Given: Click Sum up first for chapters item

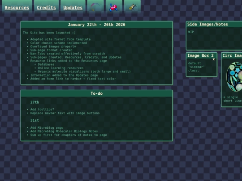Looking at the screenshot, I should (x=69, y=135).
